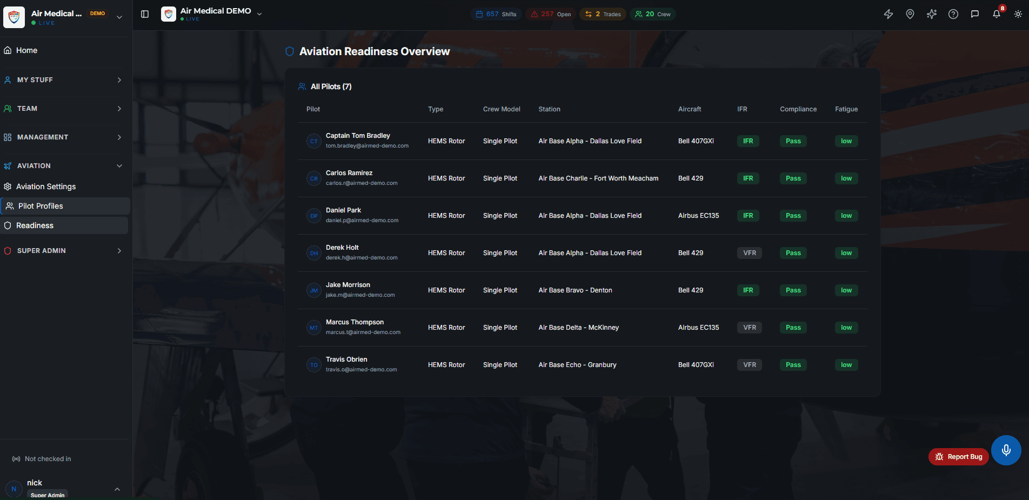Open the notifications bell icon

coord(997,14)
